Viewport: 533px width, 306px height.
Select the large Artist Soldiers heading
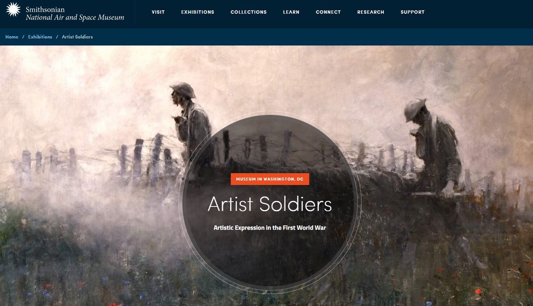click(x=270, y=204)
